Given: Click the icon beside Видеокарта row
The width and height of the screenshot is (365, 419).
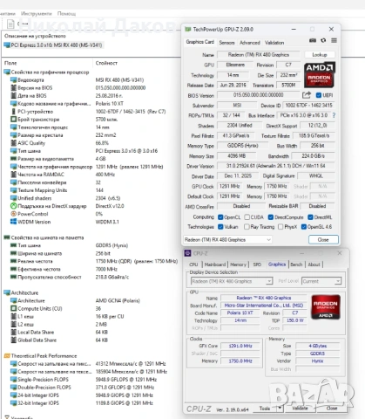Looking at the screenshot, I should [x=13, y=79].
